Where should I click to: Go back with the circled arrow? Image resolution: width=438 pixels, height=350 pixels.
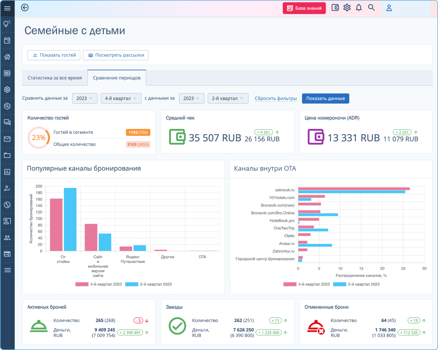click(x=25, y=7)
